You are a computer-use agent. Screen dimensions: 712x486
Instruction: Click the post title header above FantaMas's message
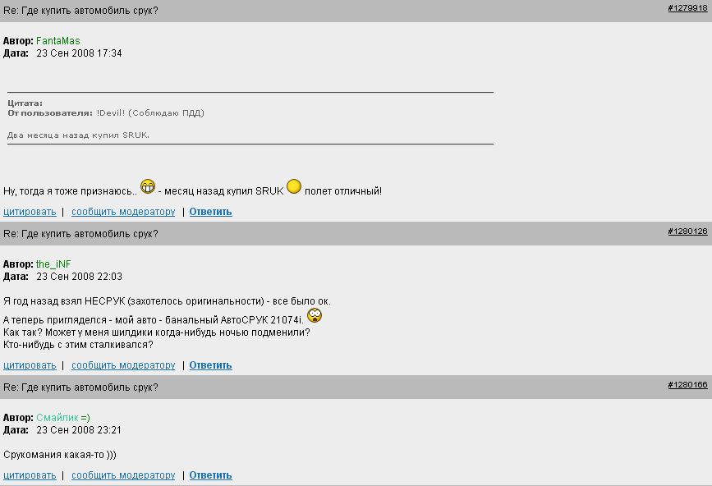click(80, 11)
